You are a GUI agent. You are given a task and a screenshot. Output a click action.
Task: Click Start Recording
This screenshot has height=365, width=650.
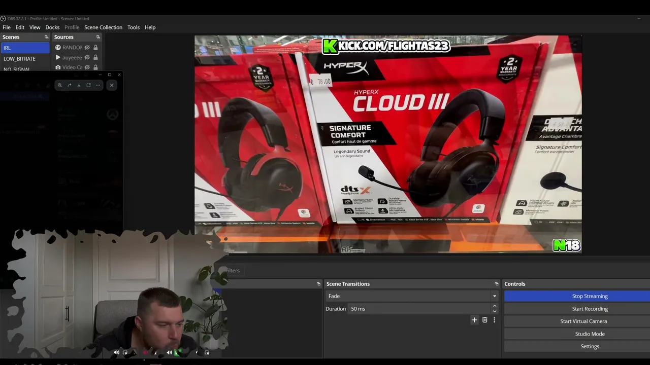click(x=590, y=309)
